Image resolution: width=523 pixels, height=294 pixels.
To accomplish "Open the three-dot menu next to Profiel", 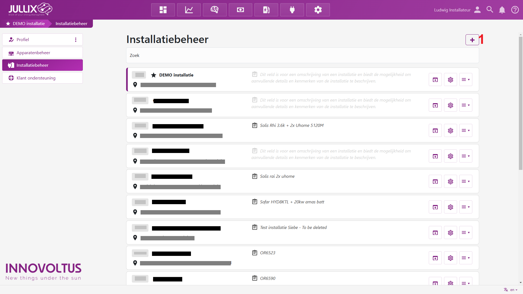I will coord(76,40).
